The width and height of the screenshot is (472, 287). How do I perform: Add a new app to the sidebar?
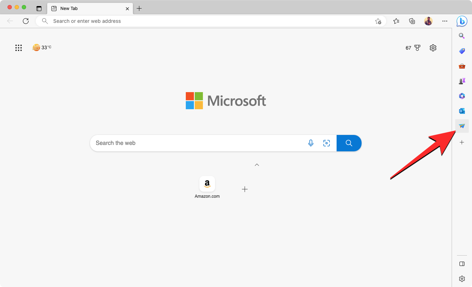point(462,142)
